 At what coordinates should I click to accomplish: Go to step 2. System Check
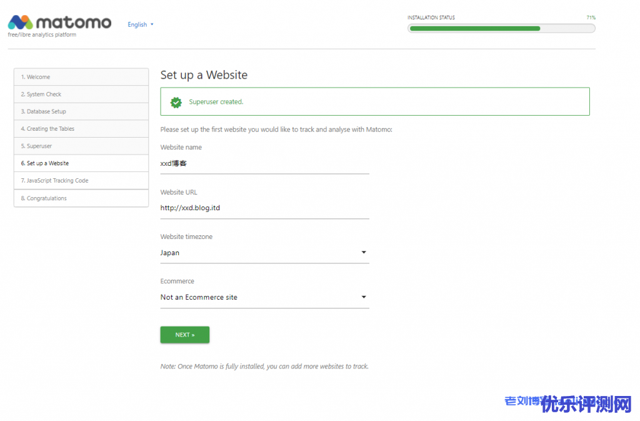click(81, 94)
